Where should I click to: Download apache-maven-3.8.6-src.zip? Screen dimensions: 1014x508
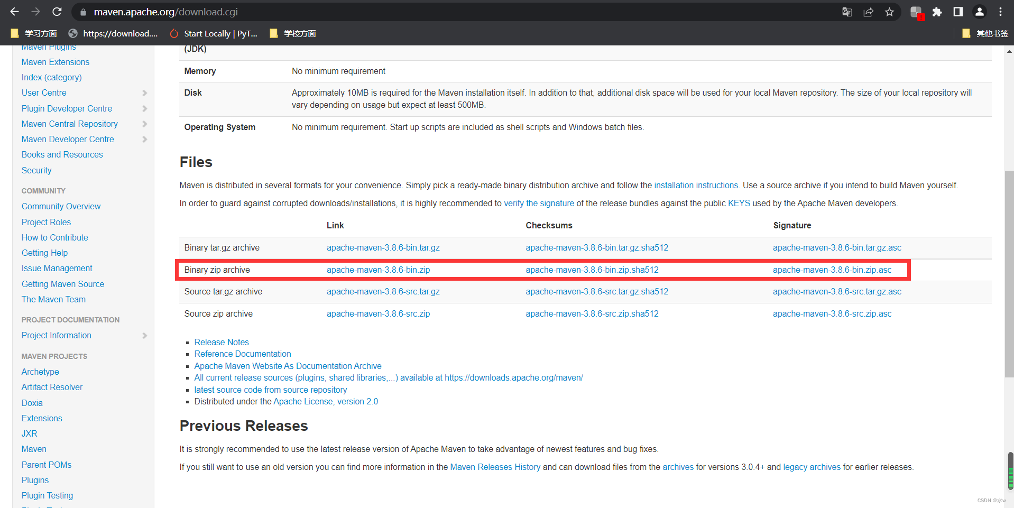(378, 313)
